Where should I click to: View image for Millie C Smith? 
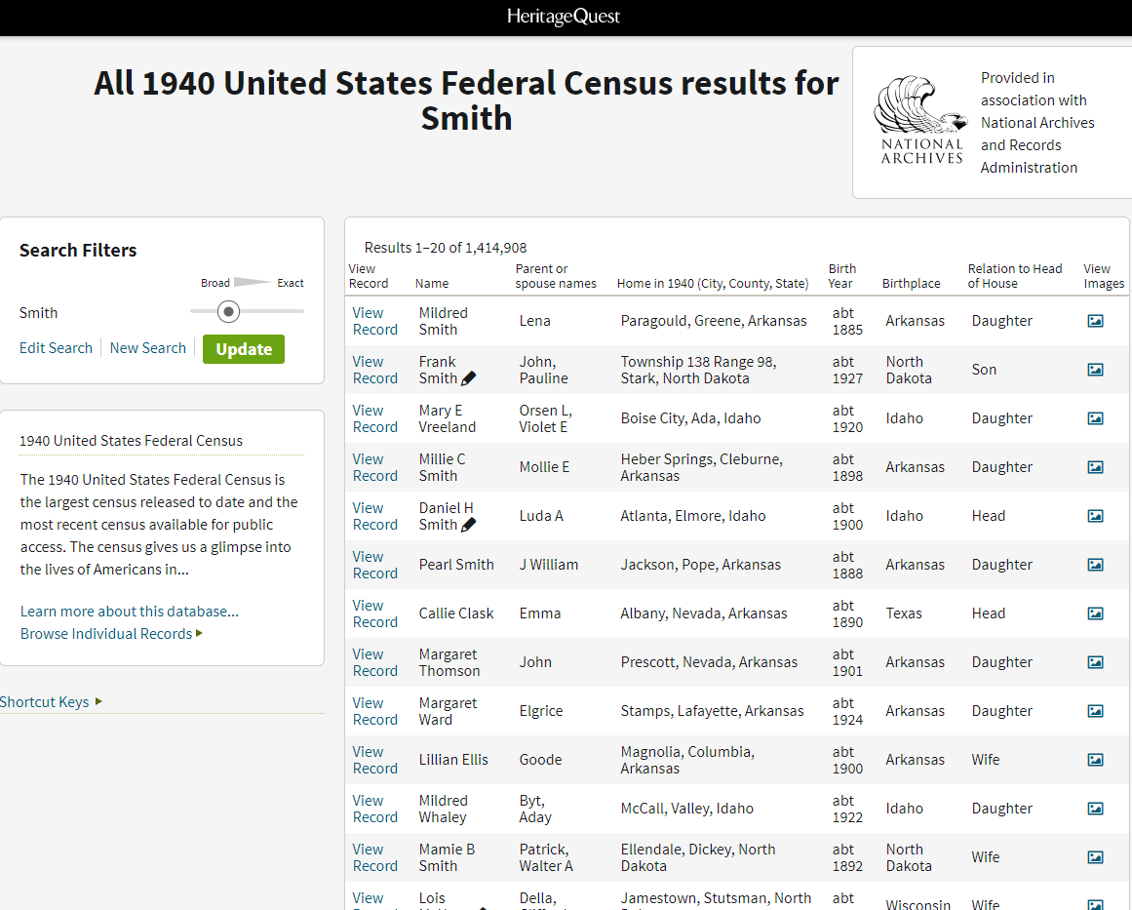[x=1095, y=467]
